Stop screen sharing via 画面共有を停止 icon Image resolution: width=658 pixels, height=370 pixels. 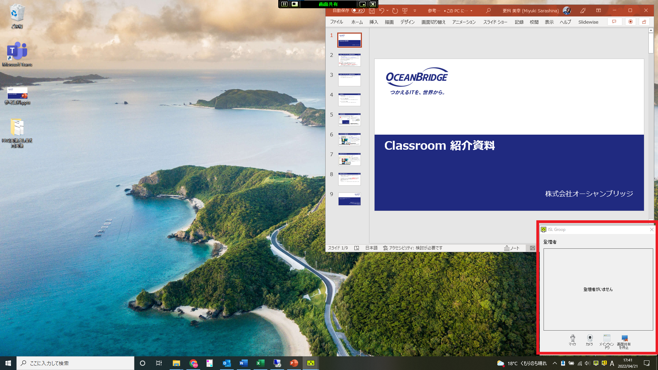pyautogui.click(x=624, y=338)
